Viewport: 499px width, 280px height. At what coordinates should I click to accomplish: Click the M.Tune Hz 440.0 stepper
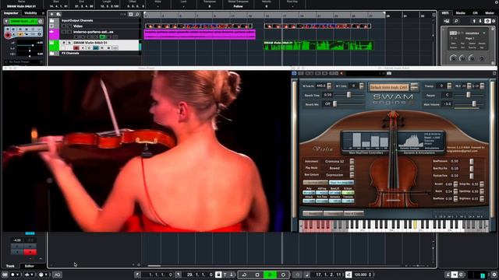(329, 86)
